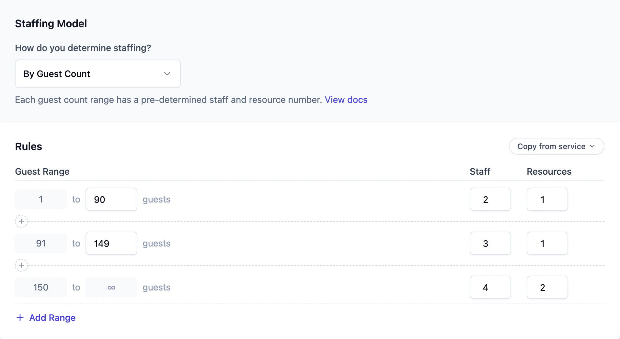Click the infinity symbol in the last guest range
This screenshot has width=620, height=339.
pos(111,287)
